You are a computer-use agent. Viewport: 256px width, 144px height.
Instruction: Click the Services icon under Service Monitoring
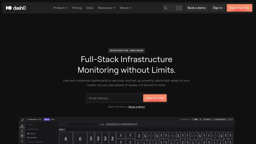[x=28, y=133]
